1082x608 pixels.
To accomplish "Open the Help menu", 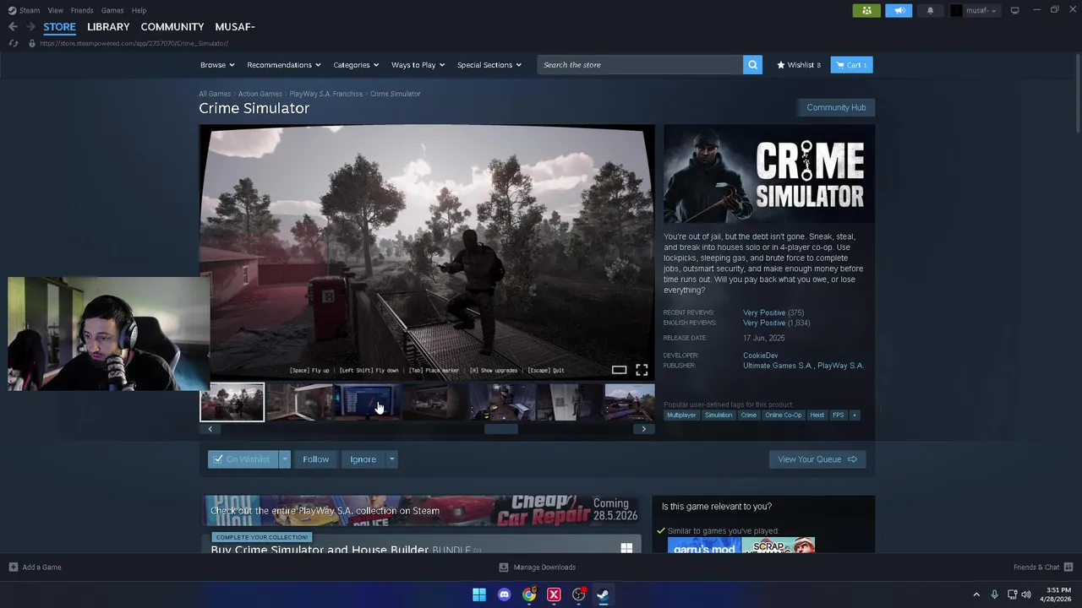I will click(139, 10).
